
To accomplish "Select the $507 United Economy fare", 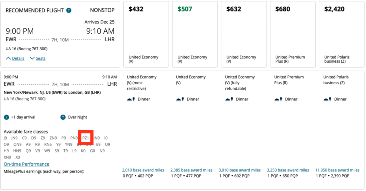I will click(195, 34).
